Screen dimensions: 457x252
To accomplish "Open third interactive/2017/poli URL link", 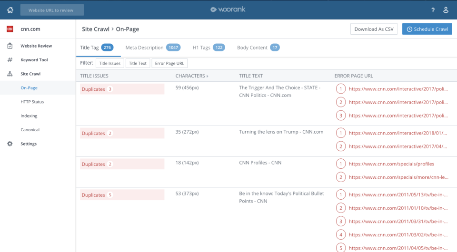I will [398, 116].
